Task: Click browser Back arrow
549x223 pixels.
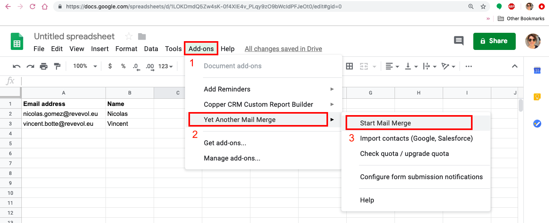Action: tap(8, 6)
